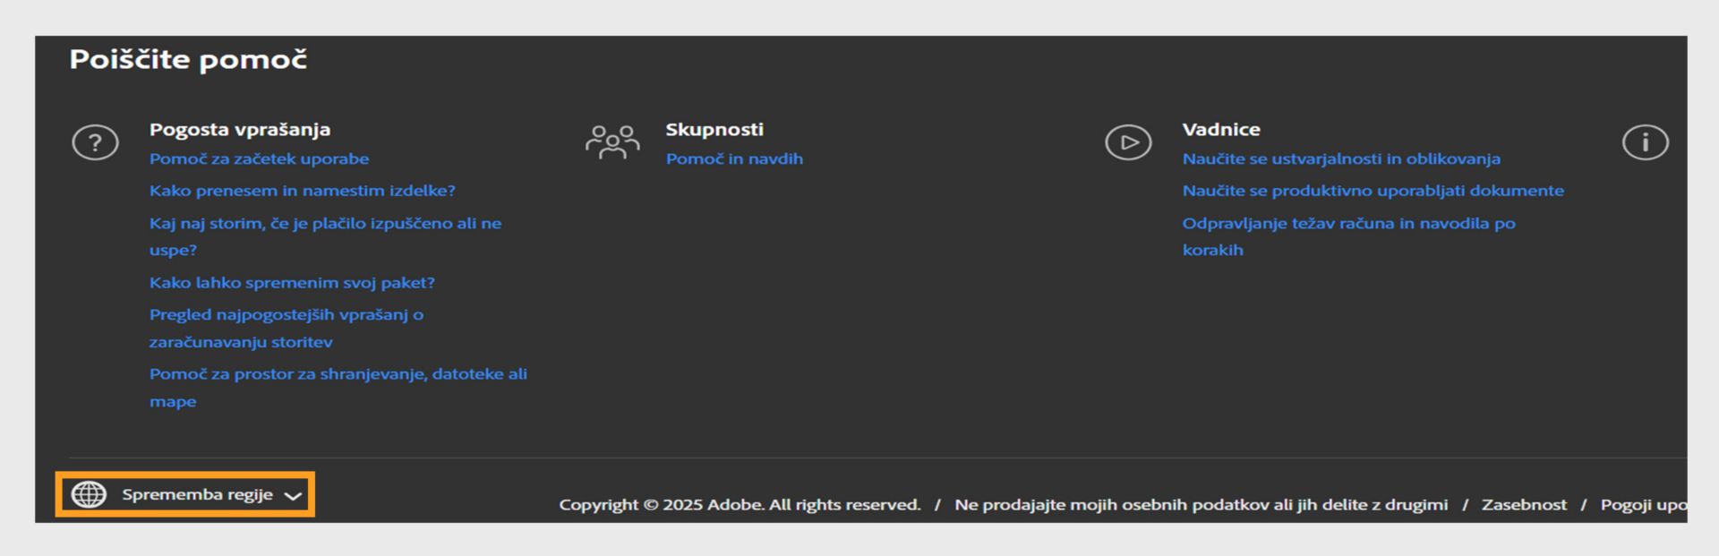The width and height of the screenshot is (1719, 556).
Task: Click Ne prodajajte mojih osebnih podatkov link
Action: coord(1201,505)
